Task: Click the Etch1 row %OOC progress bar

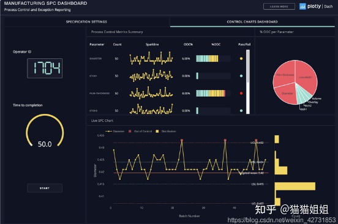Action: (x=214, y=76)
